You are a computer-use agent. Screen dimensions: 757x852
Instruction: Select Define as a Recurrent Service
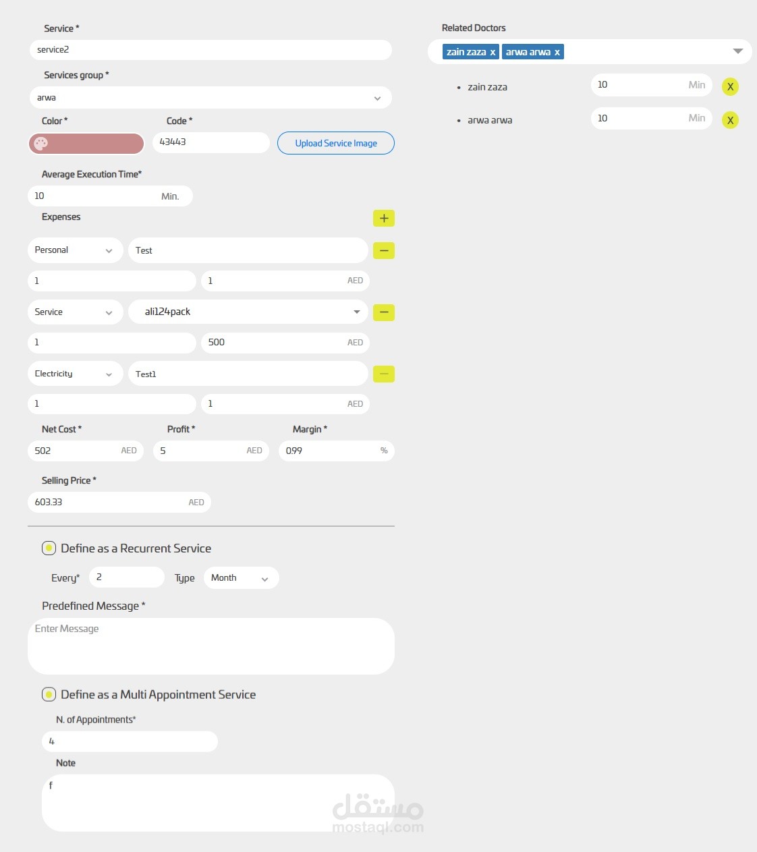pos(49,548)
